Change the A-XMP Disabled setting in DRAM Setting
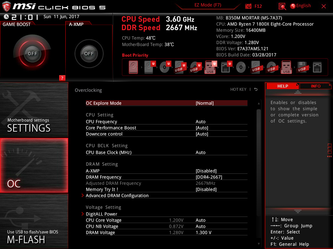 click(x=206, y=171)
